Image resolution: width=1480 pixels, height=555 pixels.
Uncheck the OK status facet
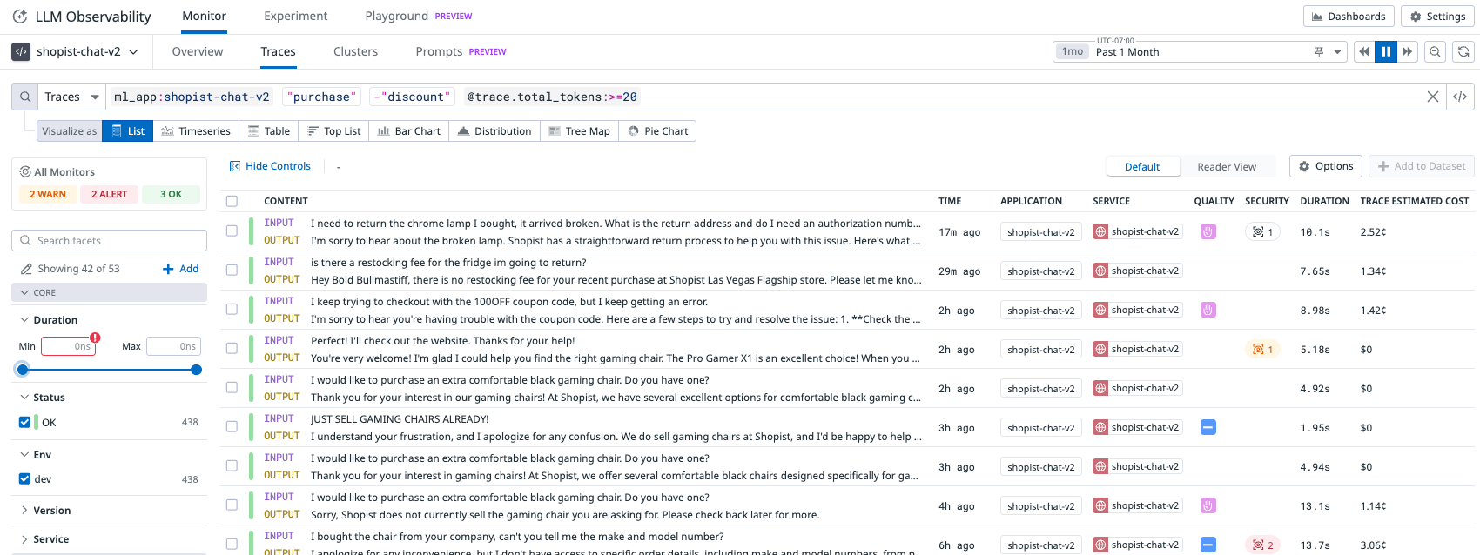point(24,423)
